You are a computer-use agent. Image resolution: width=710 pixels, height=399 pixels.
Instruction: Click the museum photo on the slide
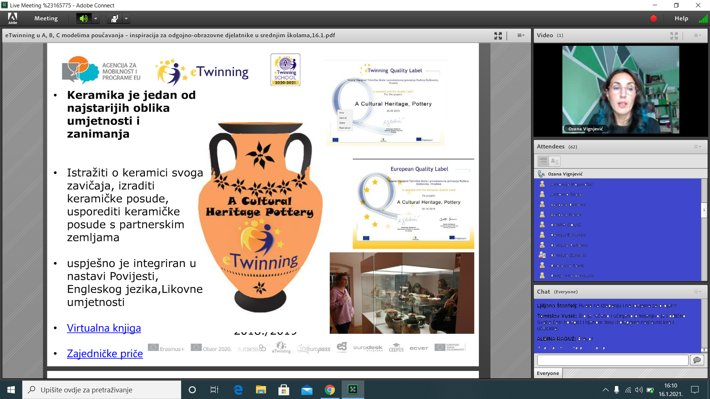tap(402, 293)
